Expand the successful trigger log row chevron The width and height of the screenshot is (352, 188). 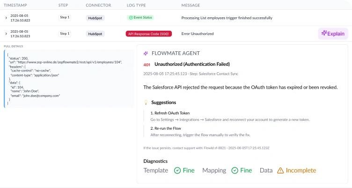pos(6,18)
